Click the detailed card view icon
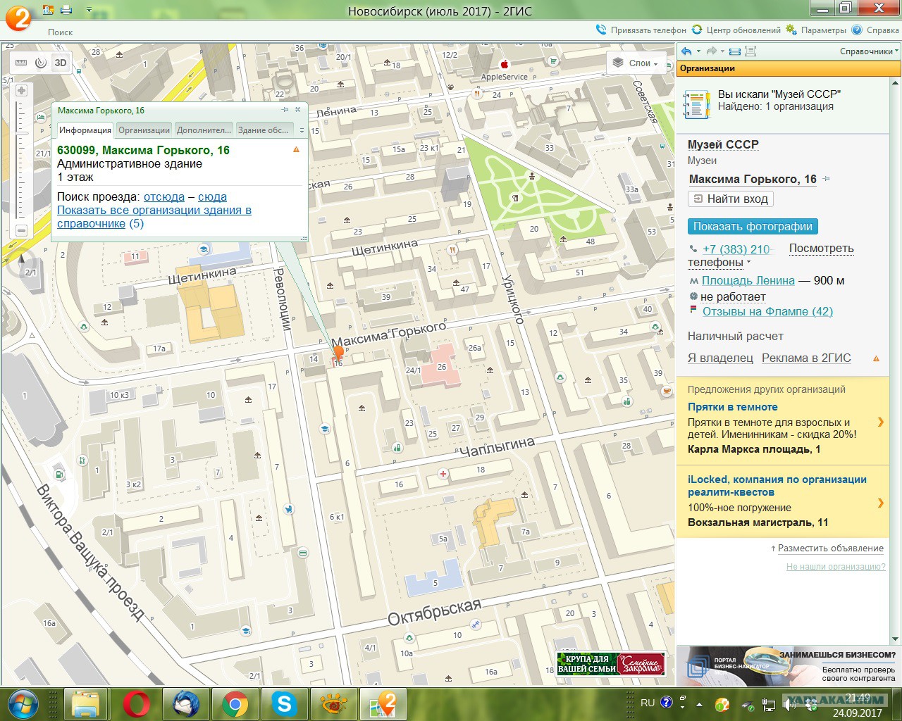The height and width of the screenshot is (721, 902). click(750, 51)
